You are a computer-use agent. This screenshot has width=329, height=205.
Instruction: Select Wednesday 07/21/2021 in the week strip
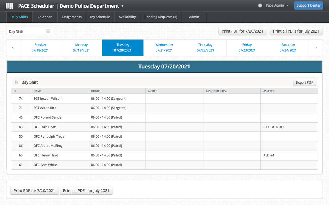(164, 48)
